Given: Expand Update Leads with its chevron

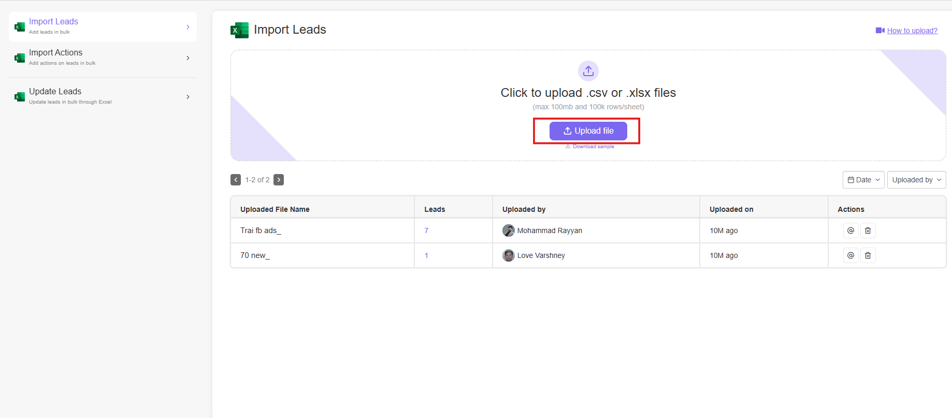Looking at the screenshot, I should point(187,97).
